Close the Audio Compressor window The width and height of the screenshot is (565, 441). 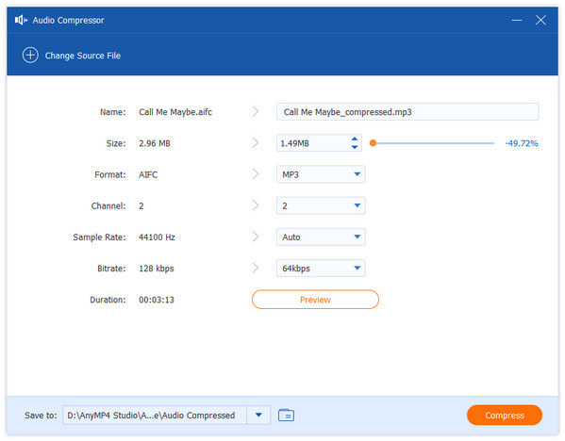[x=540, y=20]
